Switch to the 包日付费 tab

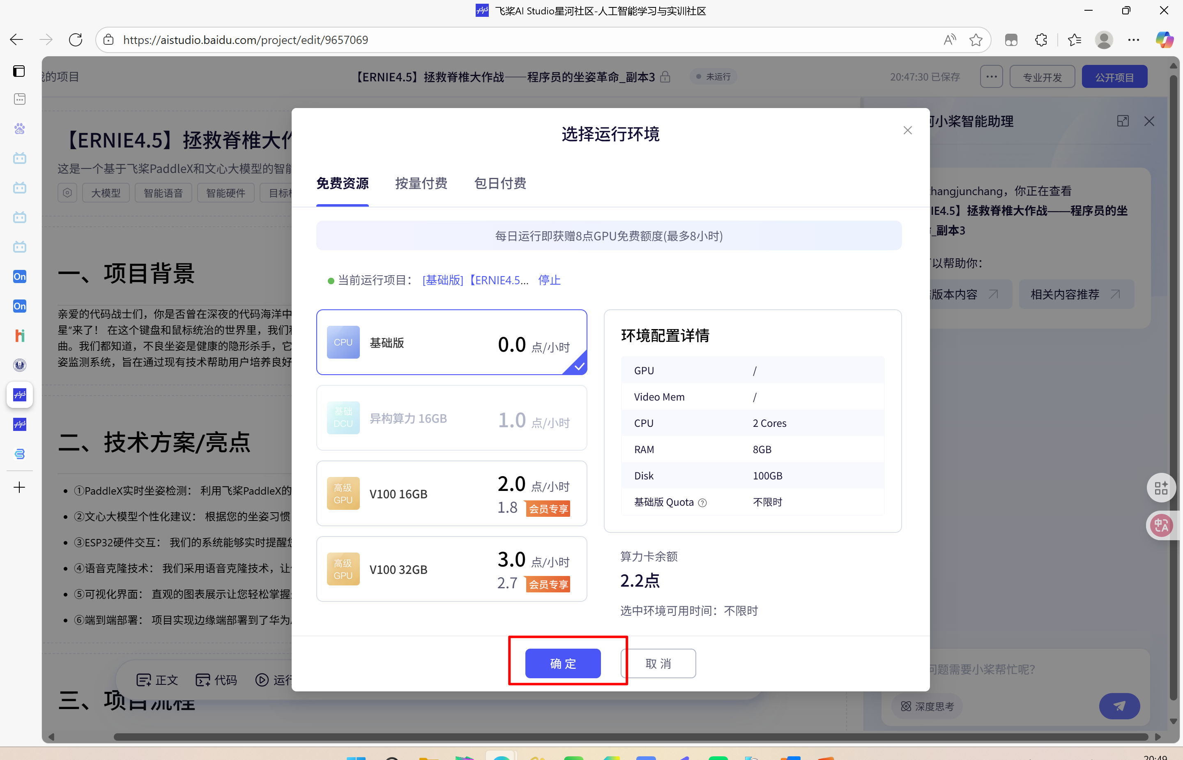[x=500, y=183]
